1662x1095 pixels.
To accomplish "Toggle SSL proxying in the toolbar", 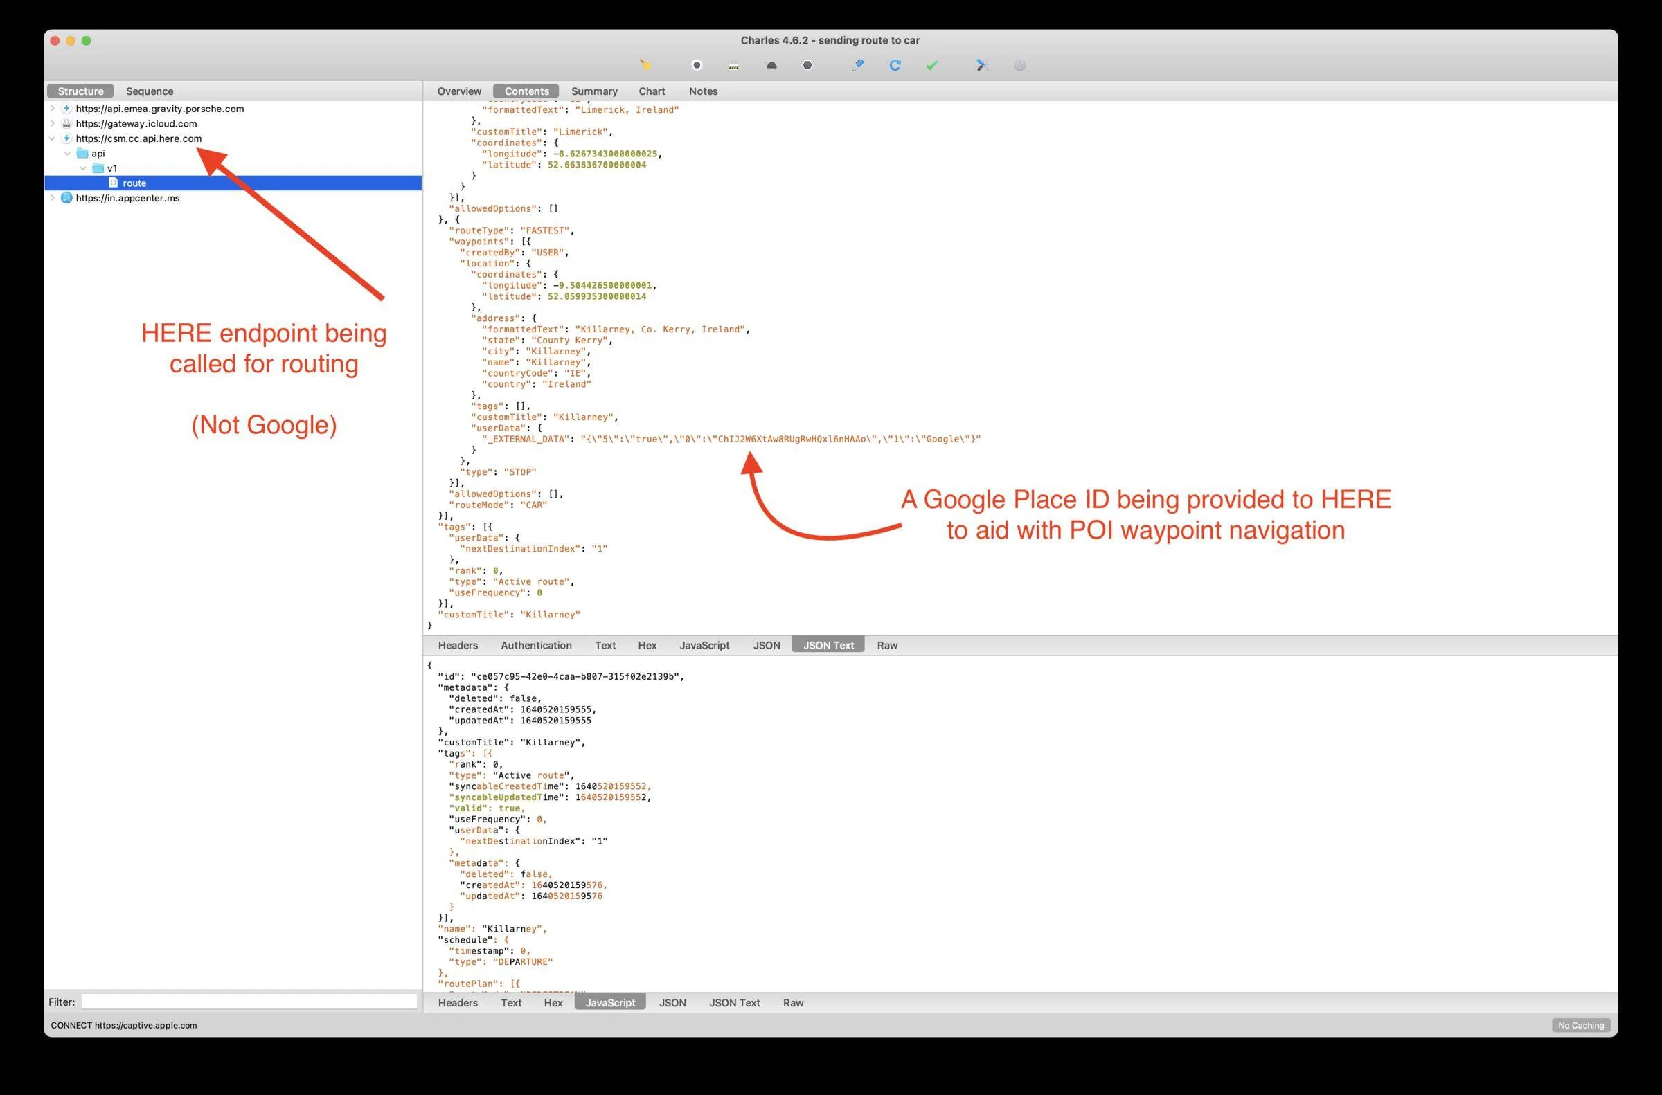I will 733,66.
